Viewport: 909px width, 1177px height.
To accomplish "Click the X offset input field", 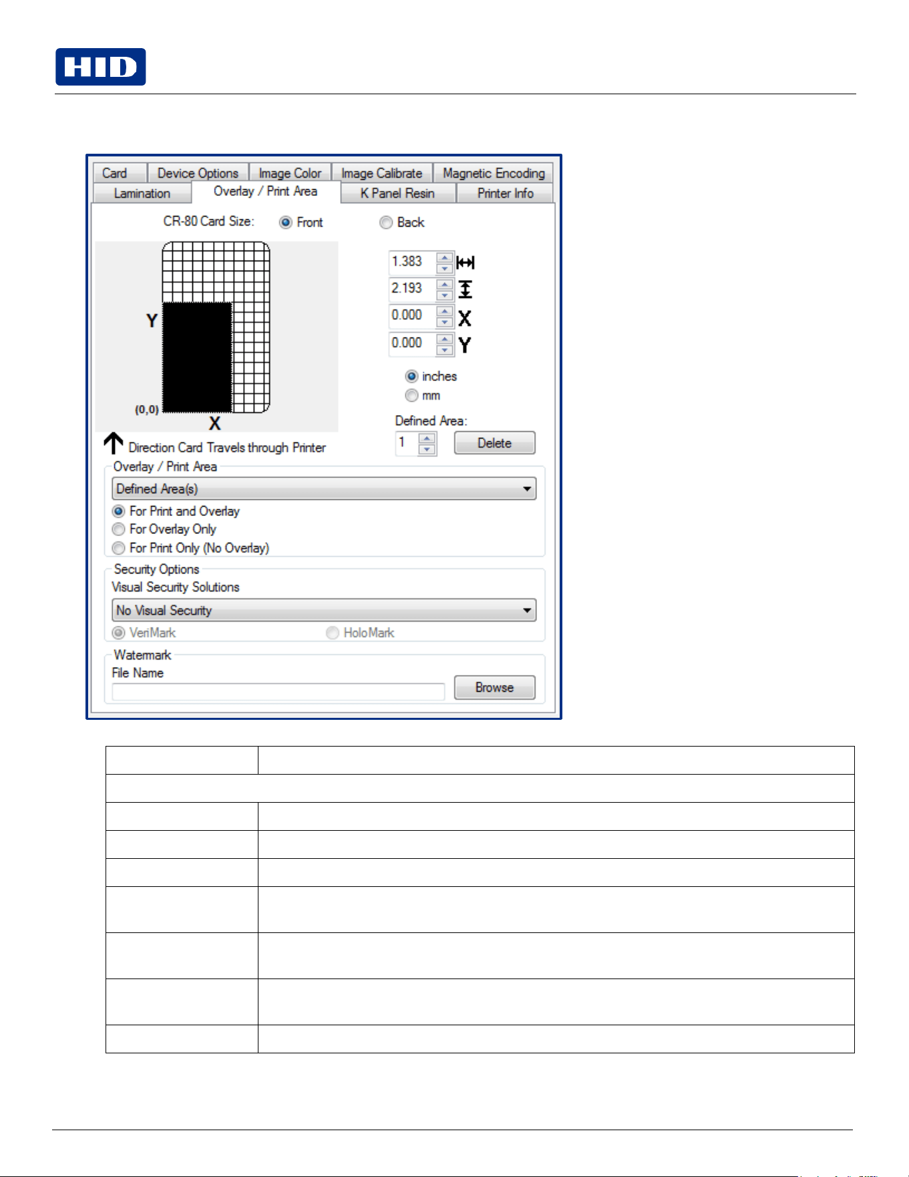I will [x=412, y=315].
